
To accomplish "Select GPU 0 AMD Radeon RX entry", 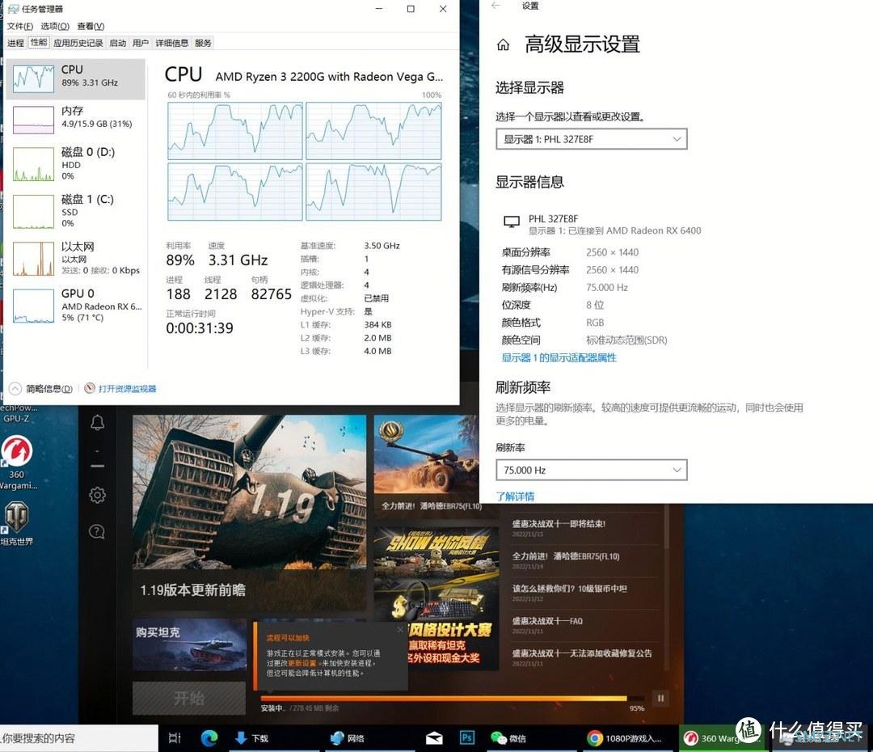I will 77,306.
